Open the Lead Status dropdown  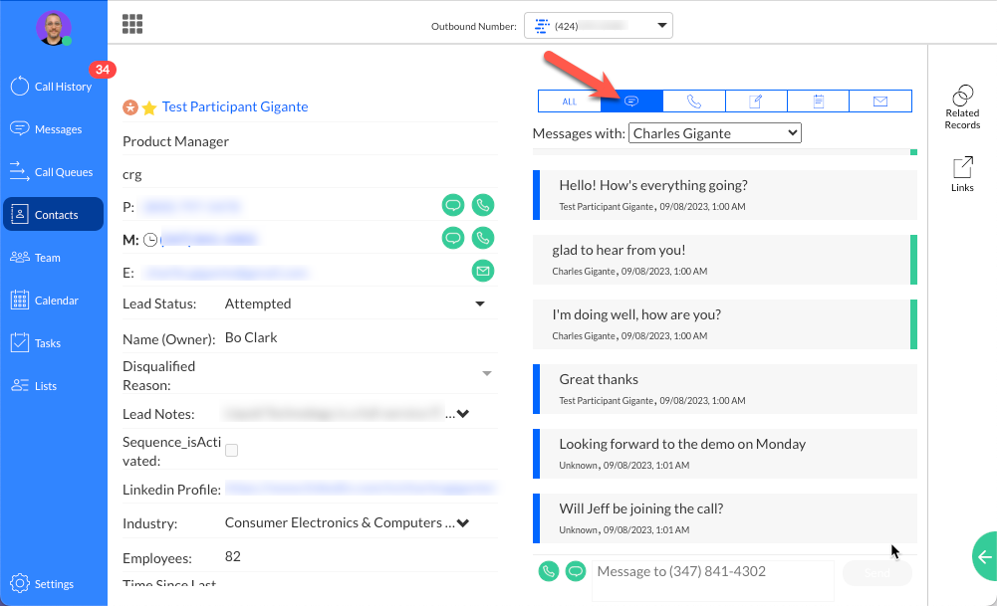[x=479, y=303]
